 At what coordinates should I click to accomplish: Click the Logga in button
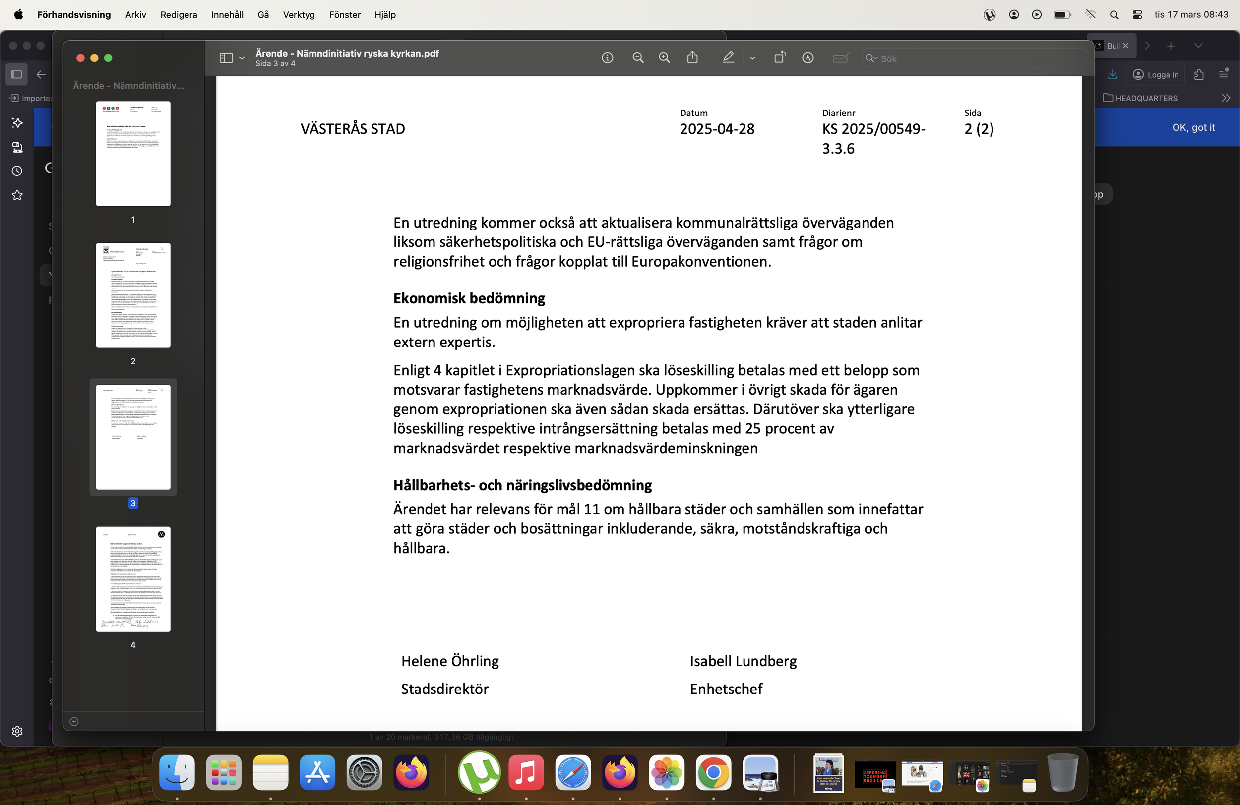click(1156, 74)
